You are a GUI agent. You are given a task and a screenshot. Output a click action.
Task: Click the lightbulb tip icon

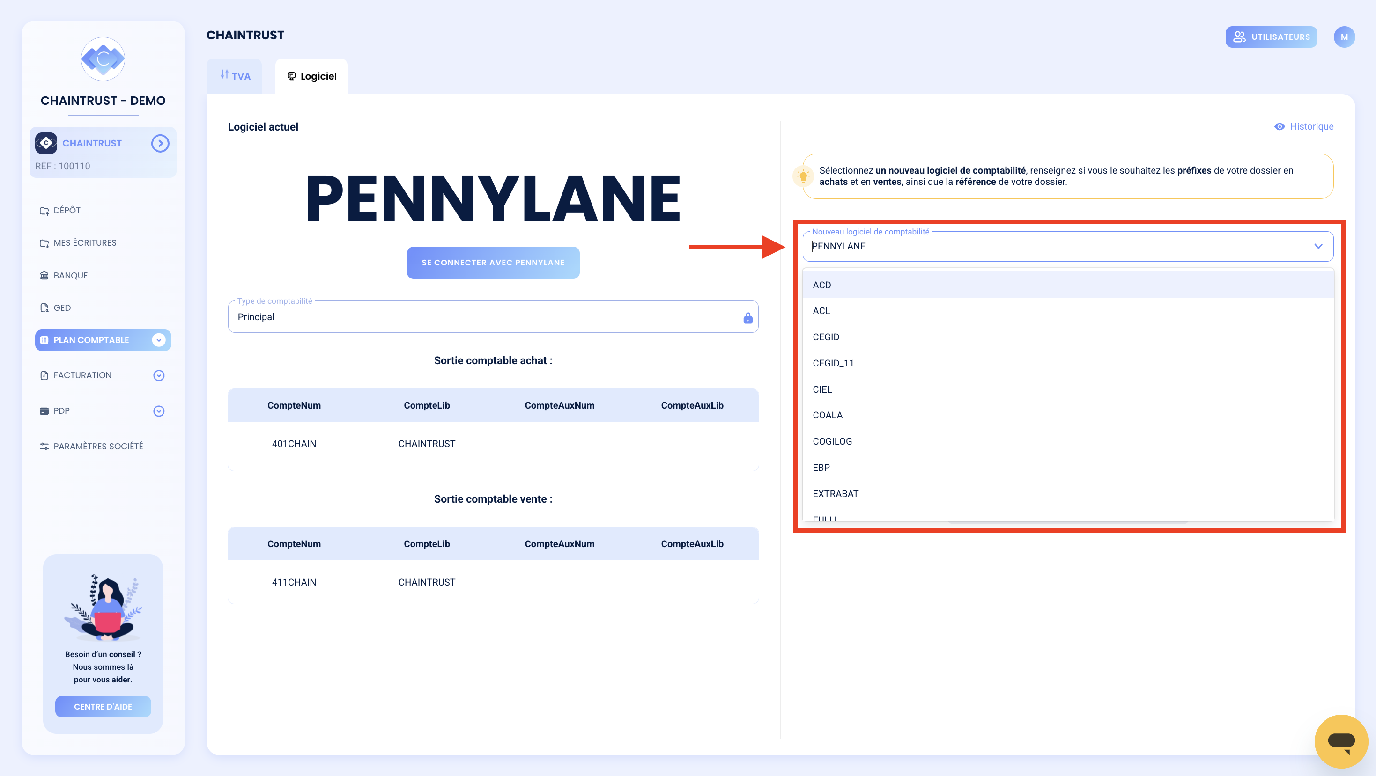tap(803, 176)
